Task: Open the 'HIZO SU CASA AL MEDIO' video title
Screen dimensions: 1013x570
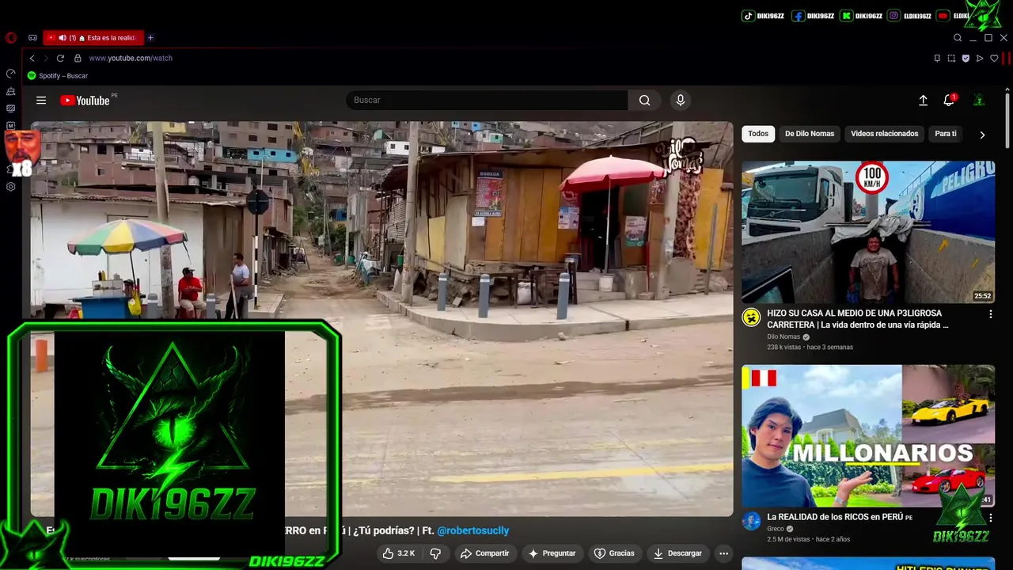Action: click(x=858, y=319)
